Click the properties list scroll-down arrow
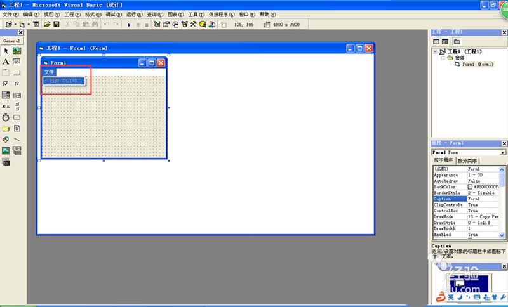Image resolution: width=508 pixels, height=307 pixels. (502, 235)
